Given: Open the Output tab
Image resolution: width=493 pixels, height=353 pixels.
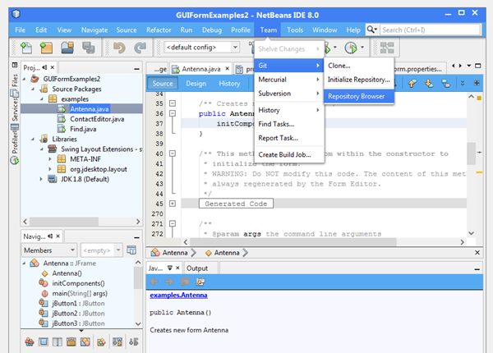Looking at the screenshot, I should [x=197, y=268].
